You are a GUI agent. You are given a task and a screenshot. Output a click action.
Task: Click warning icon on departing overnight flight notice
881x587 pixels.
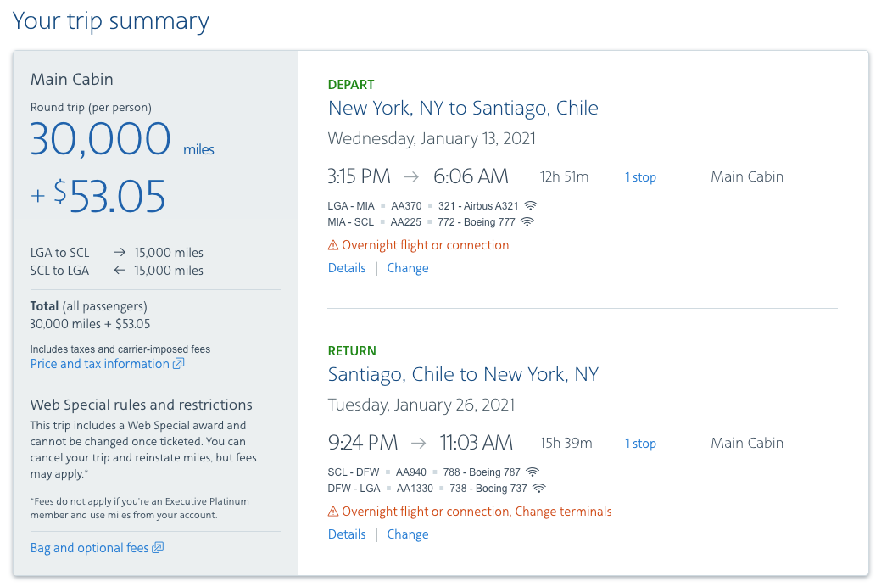[333, 245]
